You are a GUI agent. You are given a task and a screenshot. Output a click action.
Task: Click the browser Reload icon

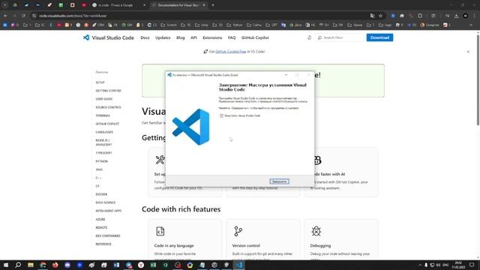pos(23,16)
